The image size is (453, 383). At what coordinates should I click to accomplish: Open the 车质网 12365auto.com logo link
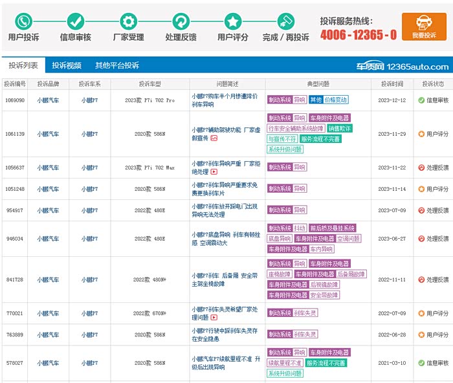[x=402, y=67]
